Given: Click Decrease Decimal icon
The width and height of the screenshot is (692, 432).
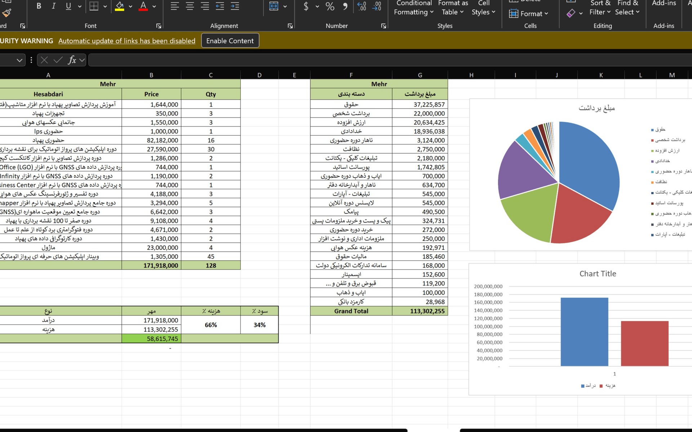Looking at the screenshot, I should pyautogui.click(x=377, y=6).
